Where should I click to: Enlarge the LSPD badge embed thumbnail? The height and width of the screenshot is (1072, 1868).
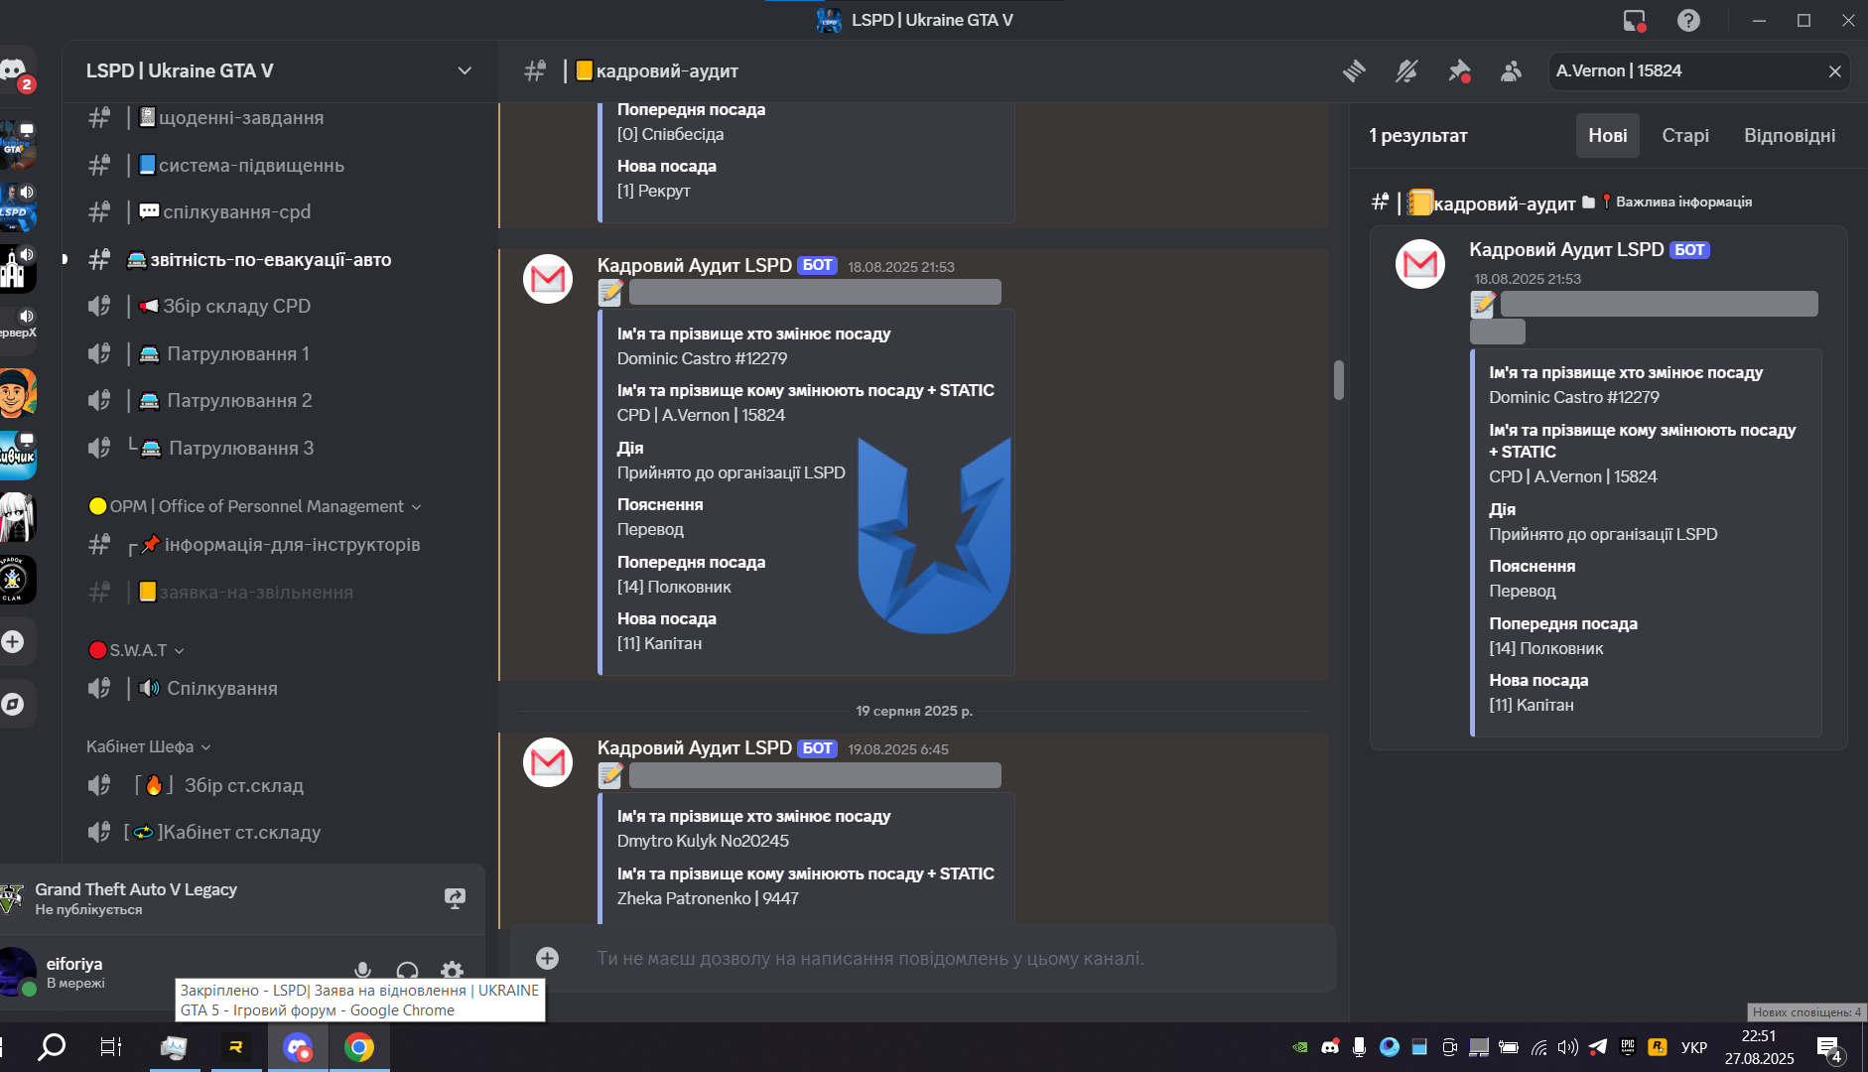tap(934, 535)
